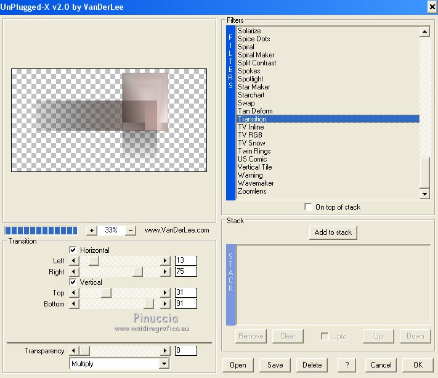
Task: Click right arrow of Transparency slider
Action: pyautogui.click(x=165, y=351)
